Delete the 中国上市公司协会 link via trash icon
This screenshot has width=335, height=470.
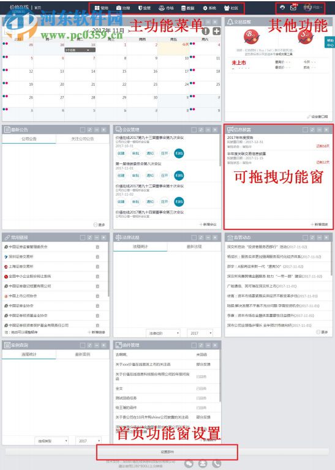click(x=97, y=296)
